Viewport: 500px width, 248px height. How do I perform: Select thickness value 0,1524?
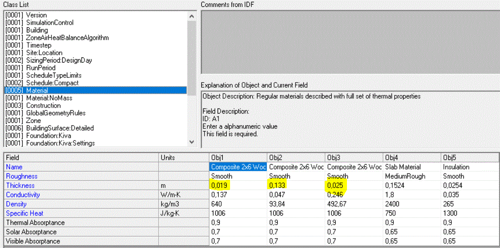click(412, 185)
